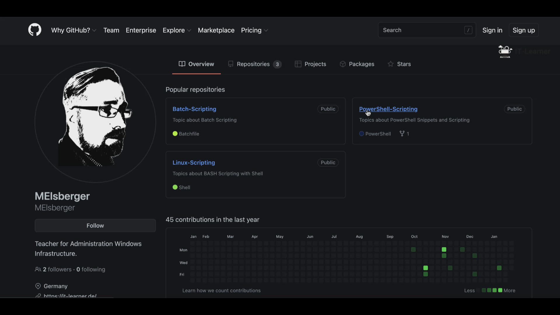The width and height of the screenshot is (560, 315).
Task: Click the bright green October Thursday square
Action: pos(426,268)
